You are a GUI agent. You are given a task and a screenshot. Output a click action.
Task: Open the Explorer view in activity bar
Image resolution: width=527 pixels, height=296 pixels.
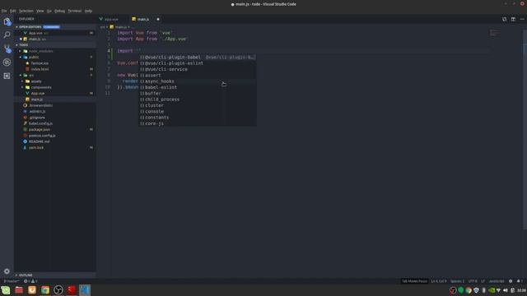tap(7, 22)
